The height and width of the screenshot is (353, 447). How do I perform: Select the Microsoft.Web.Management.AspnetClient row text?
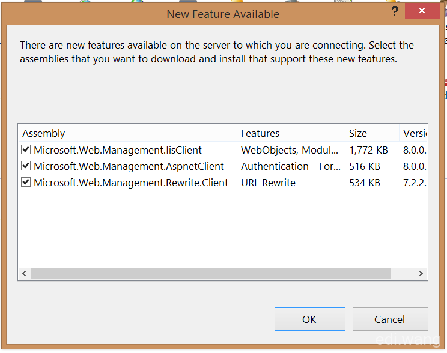pos(129,166)
